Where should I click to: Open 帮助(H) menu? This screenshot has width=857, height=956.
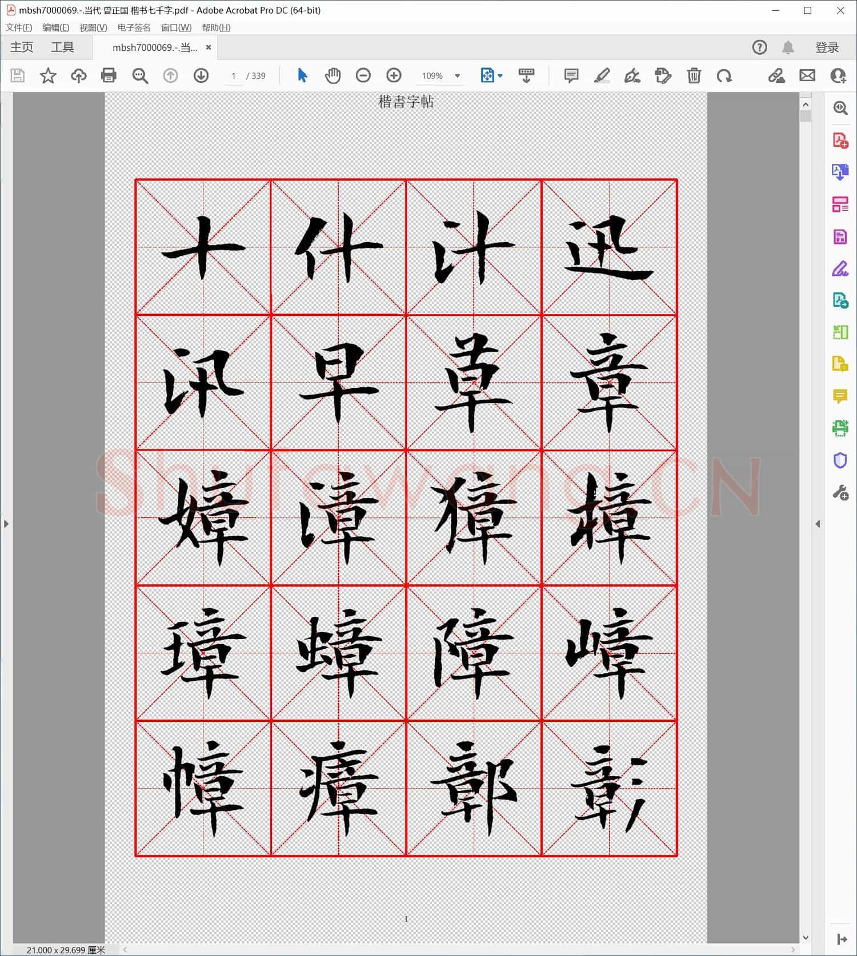[x=216, y=27]
